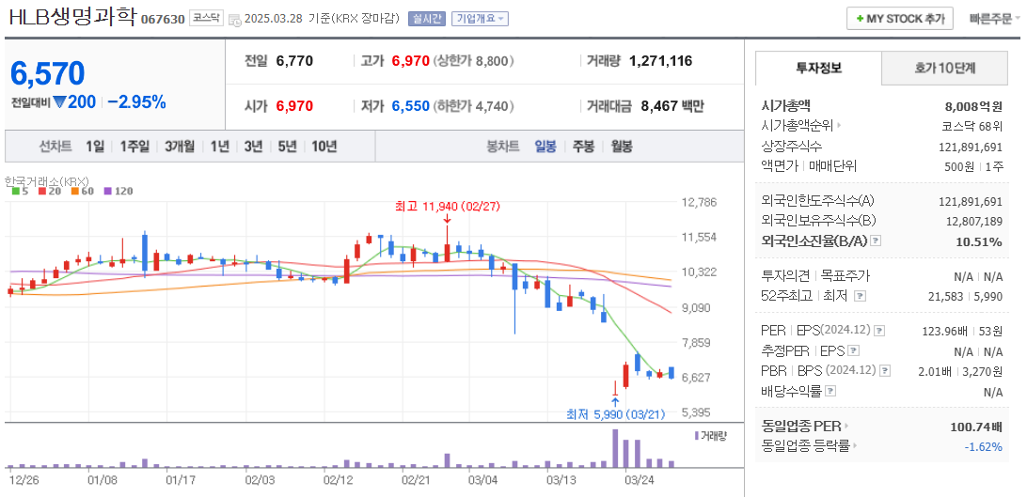The height and width of the screenshot is (497, 1027).
Task: Click the calendar icon before 2025.03.28
Action: click(x=234, y=20)
